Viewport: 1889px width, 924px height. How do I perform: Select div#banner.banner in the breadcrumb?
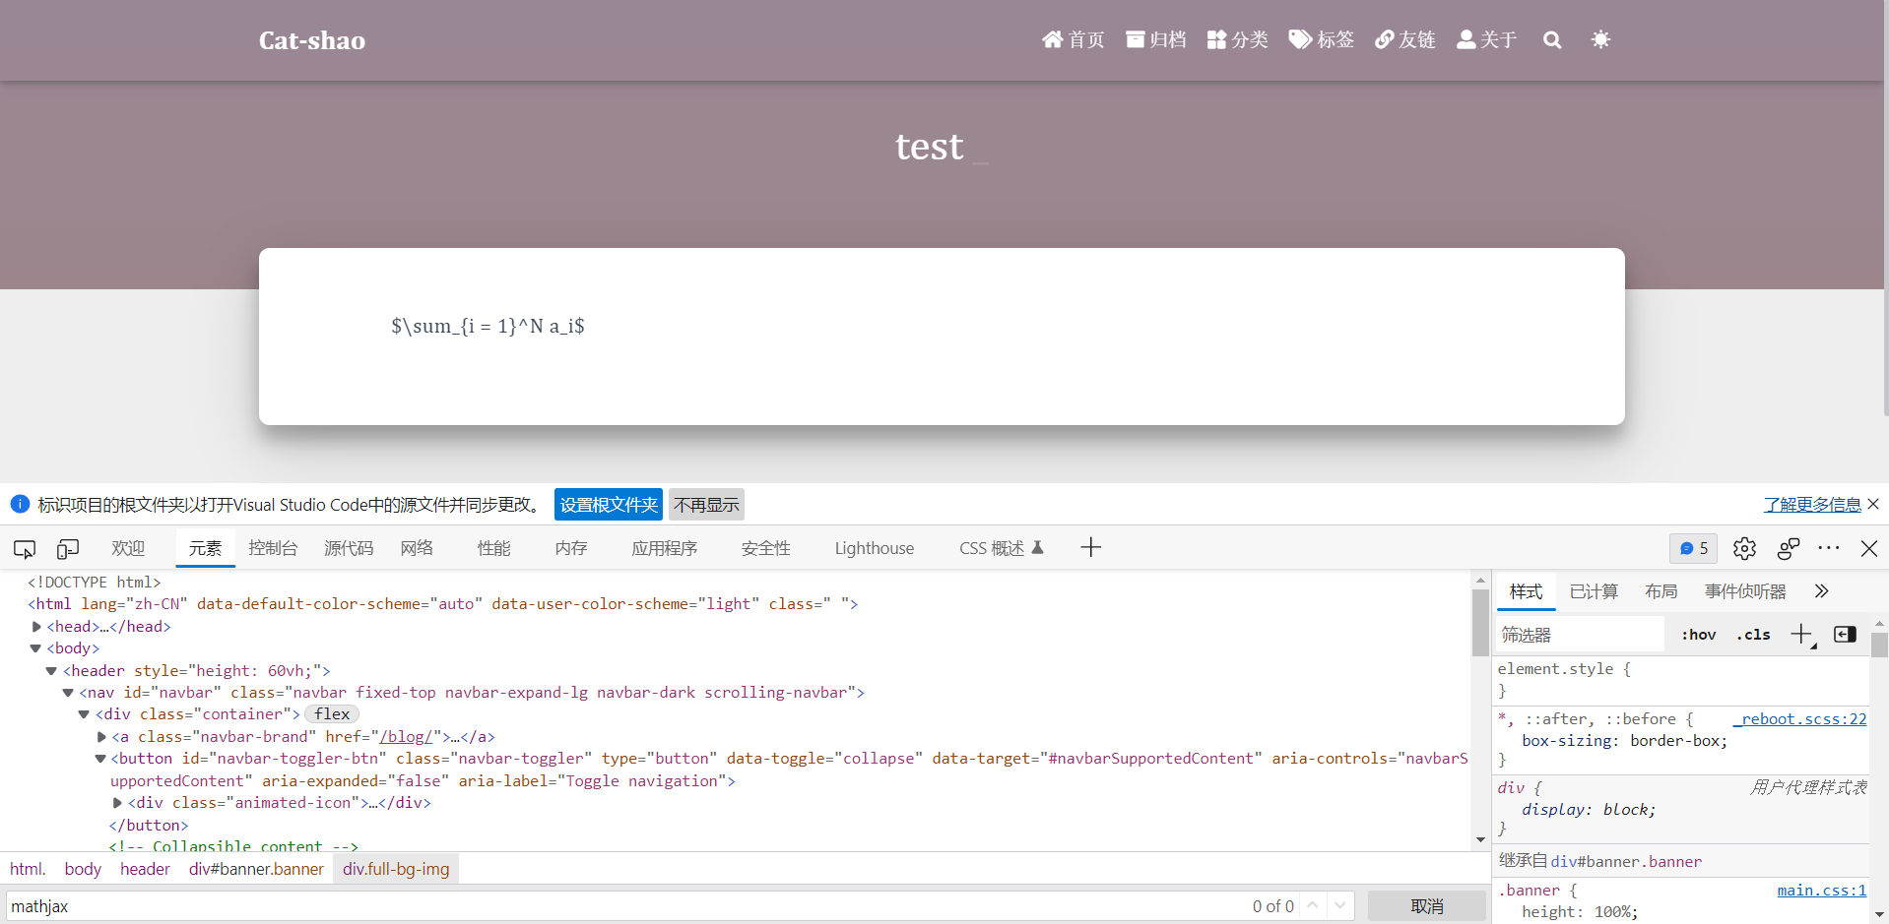click(x=256, y=869)
